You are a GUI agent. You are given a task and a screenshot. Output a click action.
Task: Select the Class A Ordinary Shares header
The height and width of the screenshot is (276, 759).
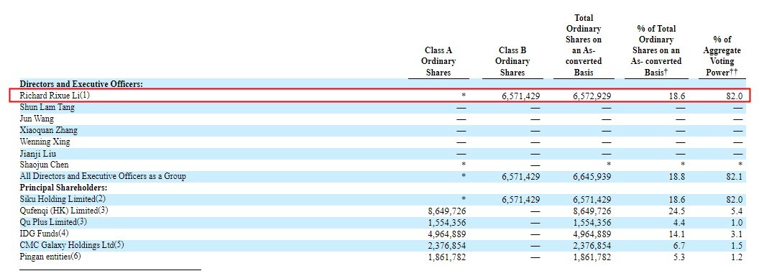[x=438, y=61]
